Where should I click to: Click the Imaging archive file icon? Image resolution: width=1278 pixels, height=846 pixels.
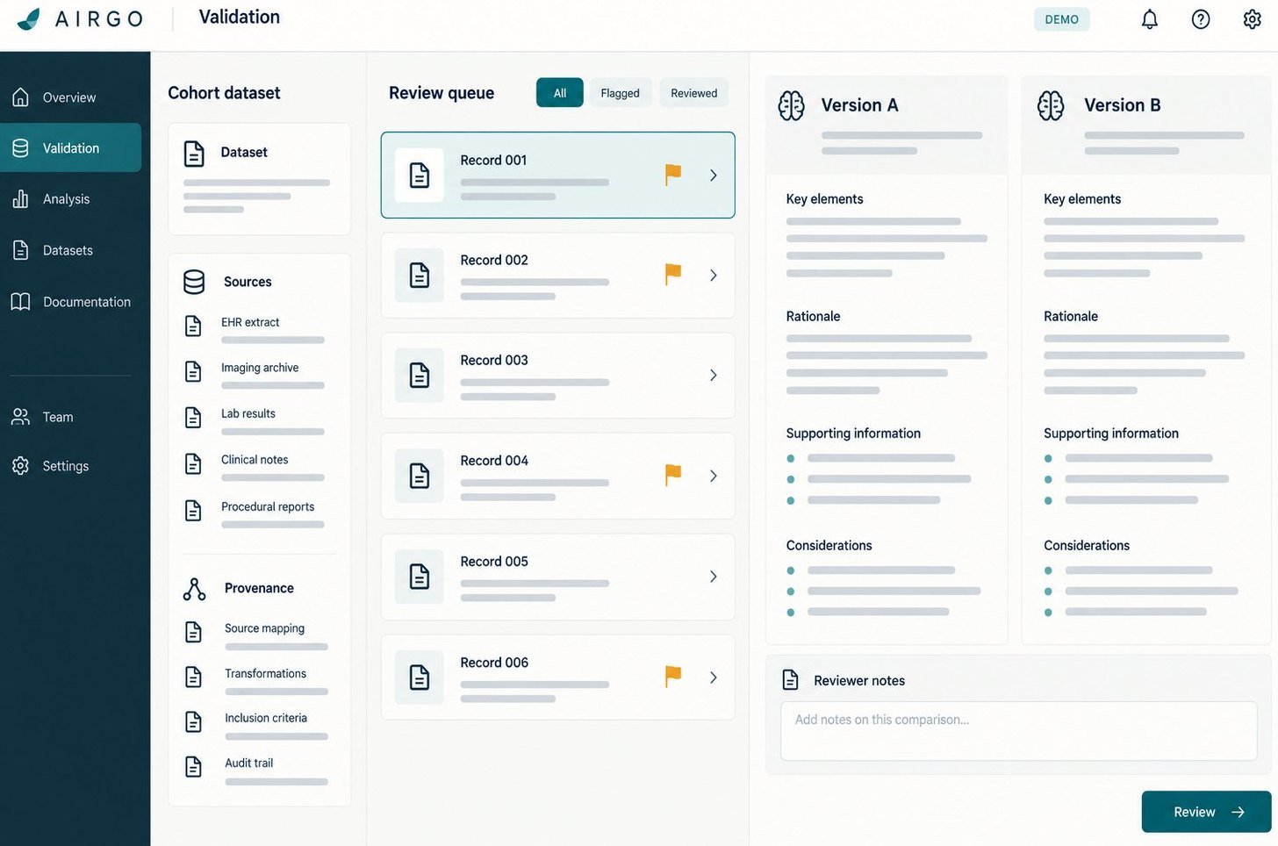[193, 371]
